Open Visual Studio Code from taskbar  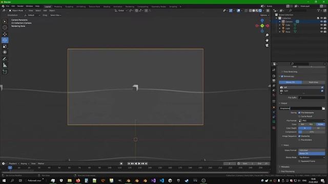(162, 180)
